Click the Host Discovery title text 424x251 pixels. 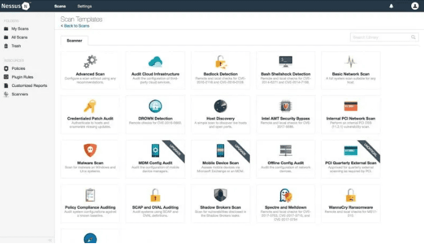(221, 119)
